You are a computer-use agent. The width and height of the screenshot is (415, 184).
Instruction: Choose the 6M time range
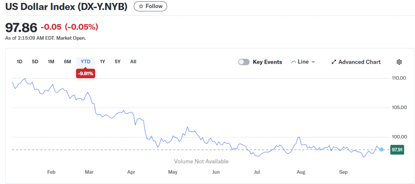67,62
